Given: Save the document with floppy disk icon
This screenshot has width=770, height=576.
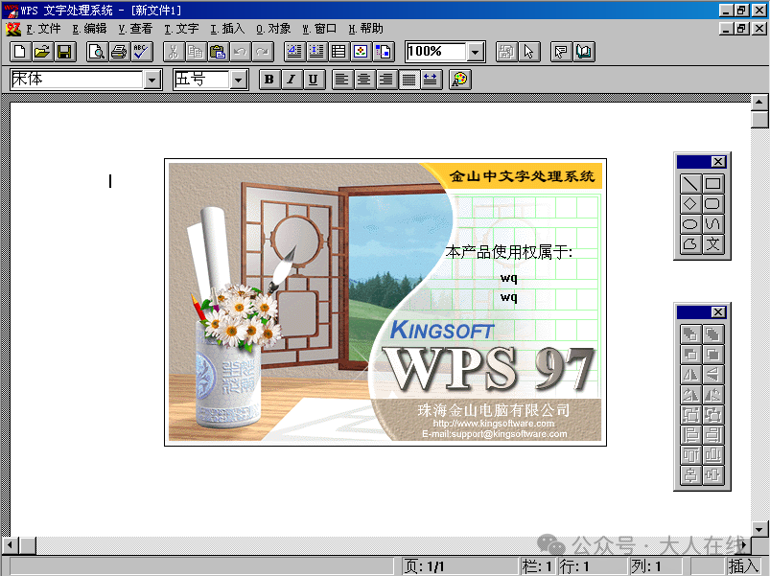Looking at the screenshot, I should click(65, 52).
